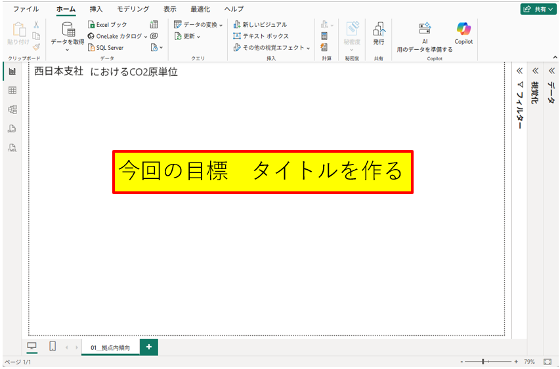Image resolution: width=560 pixels, height=369 pixels.
Task: Click the 発行 publish icon
Action: pyautogui.click(x=379, y=29)
